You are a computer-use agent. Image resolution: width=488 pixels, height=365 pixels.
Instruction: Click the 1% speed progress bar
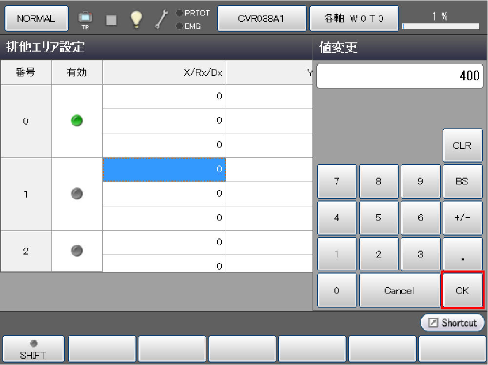click(441, 26)
